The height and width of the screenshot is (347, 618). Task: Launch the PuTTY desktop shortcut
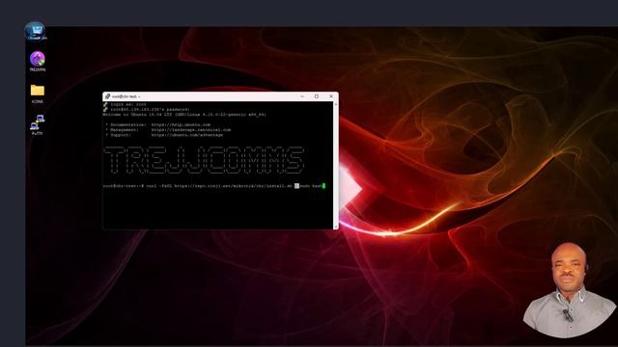[38, 124]
